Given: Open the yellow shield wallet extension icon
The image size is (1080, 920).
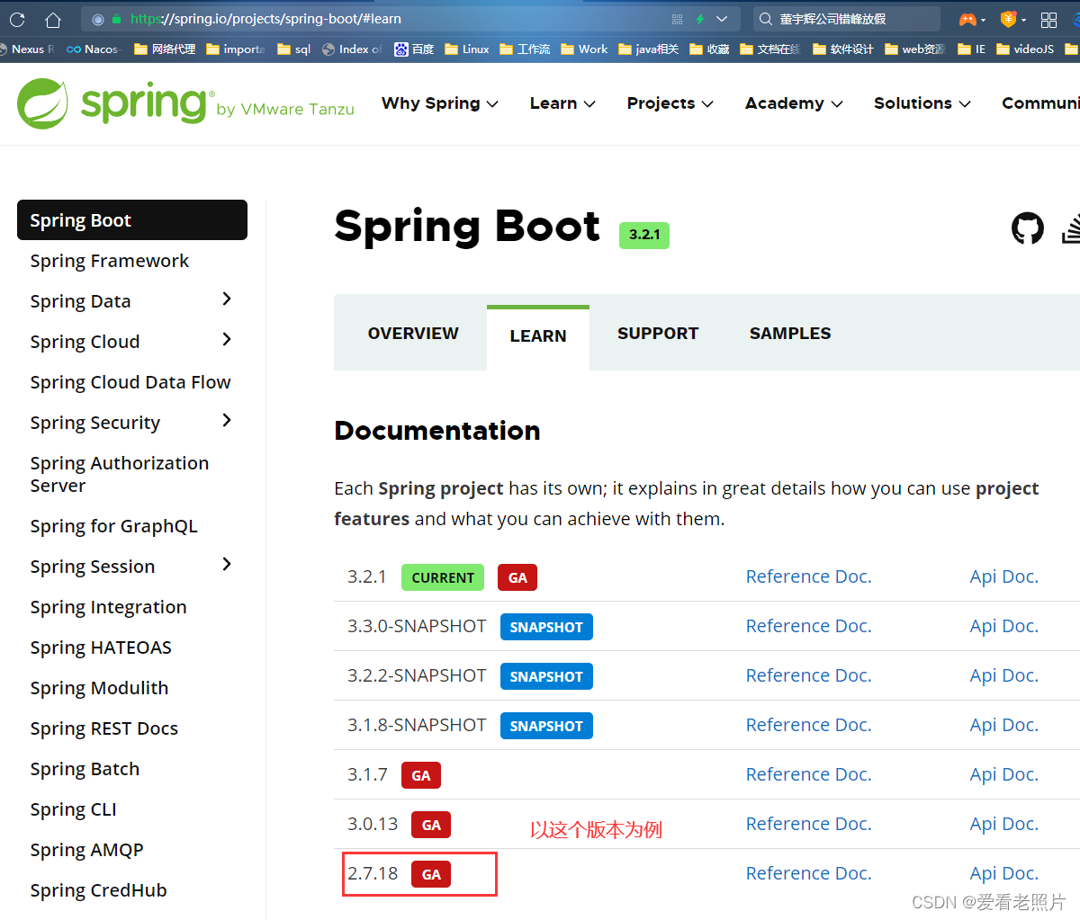Looking at the screenshot, I should pyautogui.click(x=1009, y=19).
